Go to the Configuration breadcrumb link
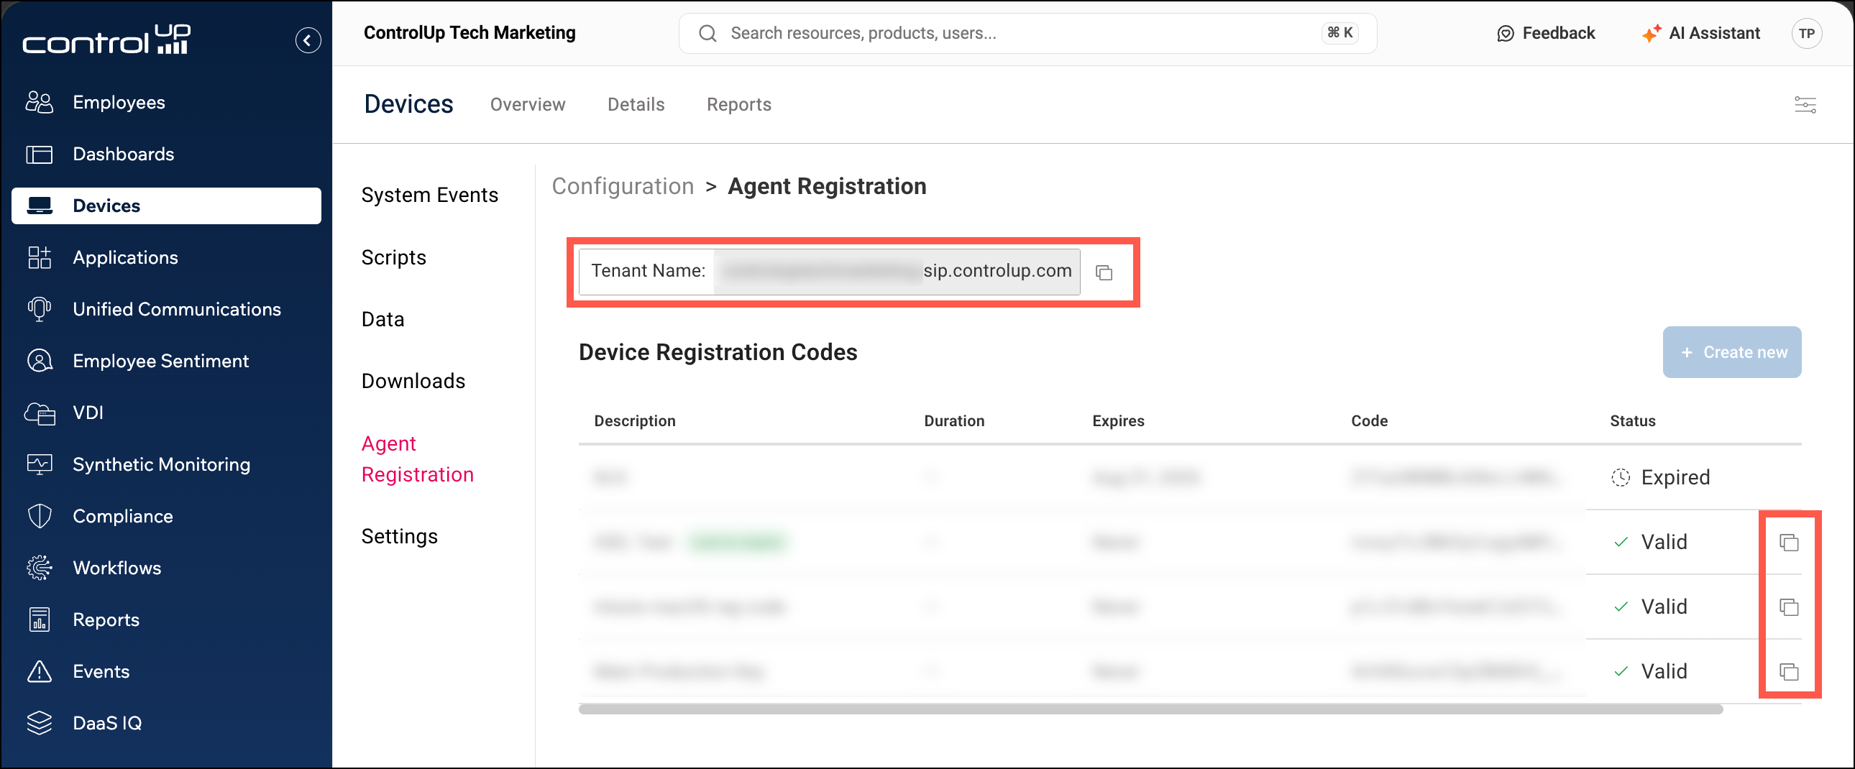Screen dimensions: 1855x769 [622, 185]
